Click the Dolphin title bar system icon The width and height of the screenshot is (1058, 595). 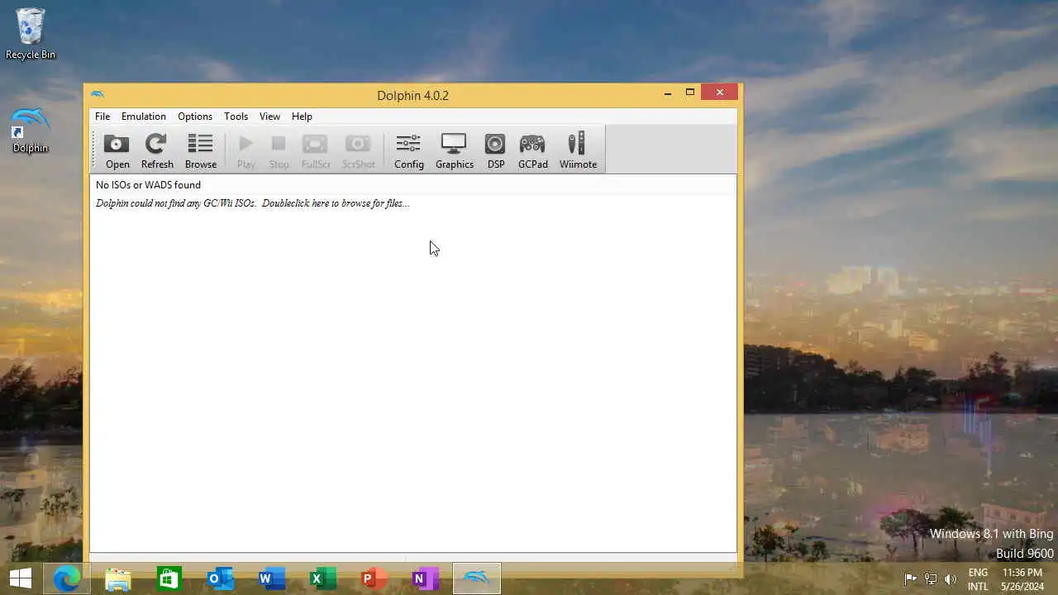coord(98,94)
